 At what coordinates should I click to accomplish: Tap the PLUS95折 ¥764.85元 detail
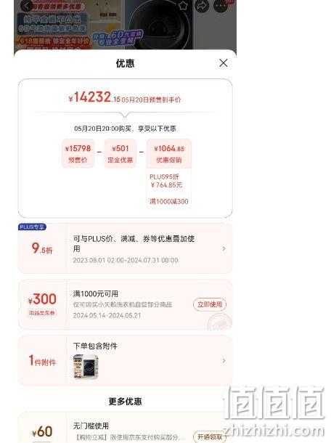click(x=165, y=181)
